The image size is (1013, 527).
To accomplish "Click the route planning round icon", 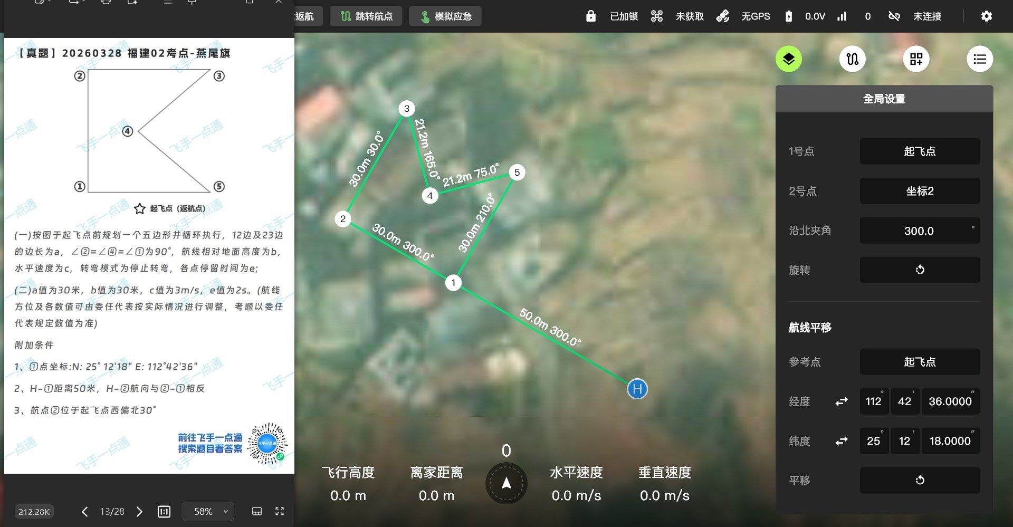I will pyautogui.click(x=852, y=59).
